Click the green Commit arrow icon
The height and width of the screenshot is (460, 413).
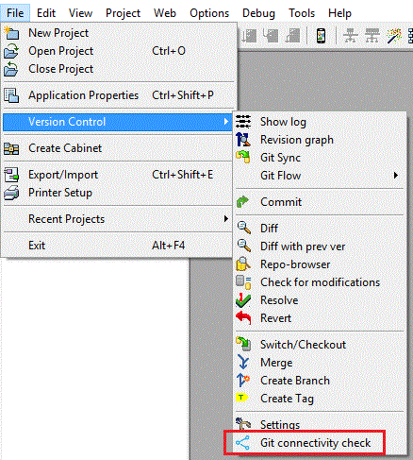[x=242, y=202]
